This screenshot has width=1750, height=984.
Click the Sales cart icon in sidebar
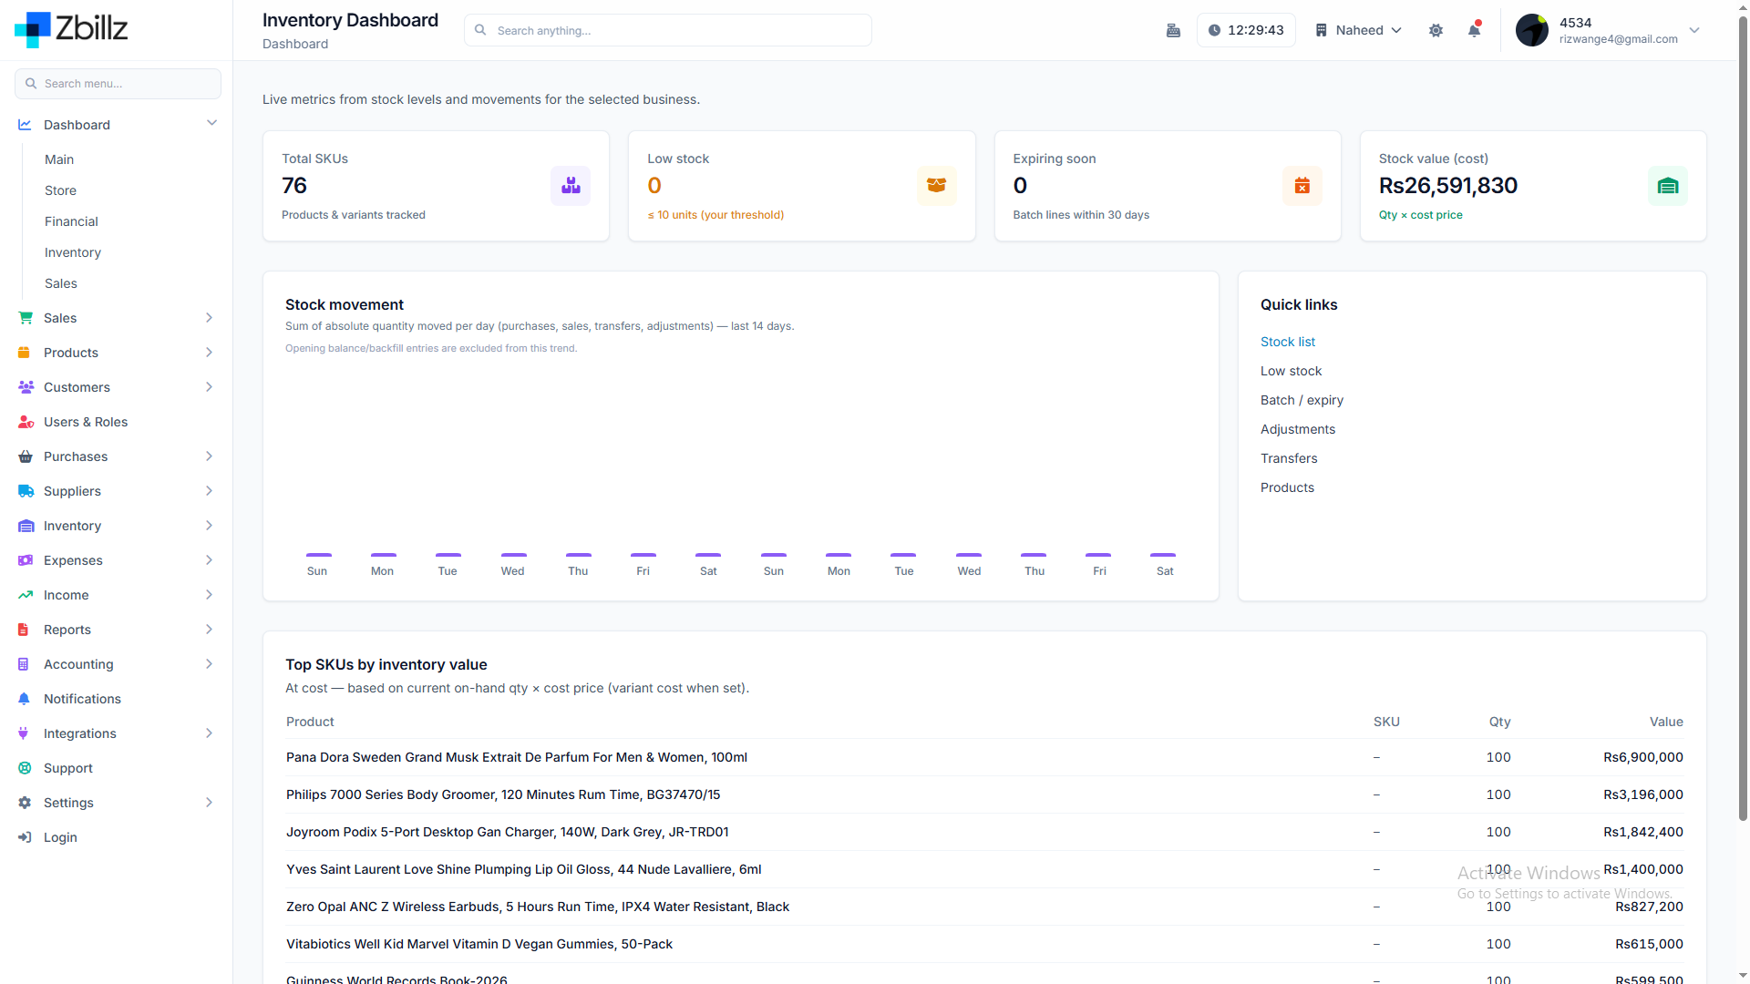pos(25,318)
